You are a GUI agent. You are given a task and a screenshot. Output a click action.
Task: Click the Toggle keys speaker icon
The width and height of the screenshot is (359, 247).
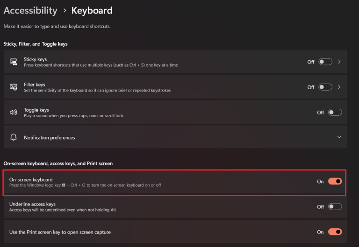coord(14,113)
